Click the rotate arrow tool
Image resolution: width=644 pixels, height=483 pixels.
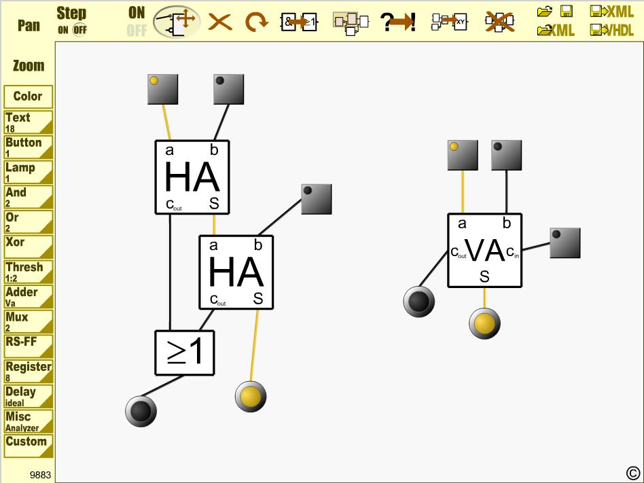pos(256,22)
